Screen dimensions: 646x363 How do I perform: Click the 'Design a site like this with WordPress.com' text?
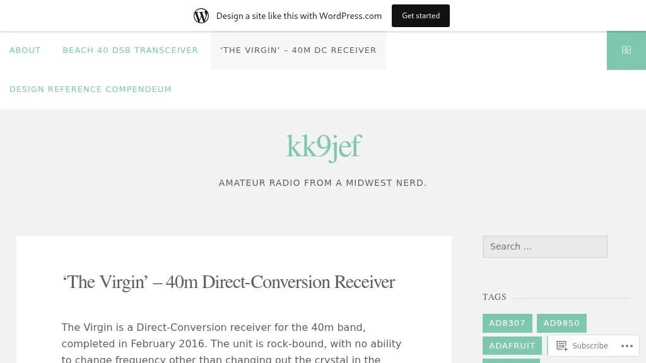pos(298,16)
